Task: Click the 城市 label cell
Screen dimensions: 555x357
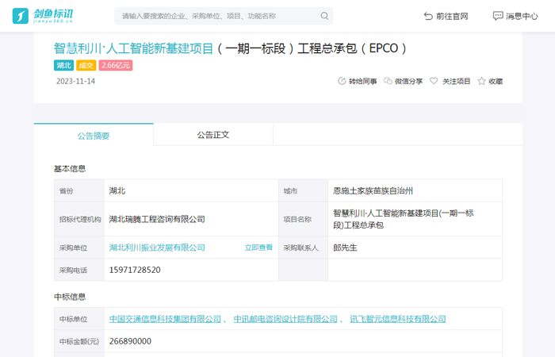Action: pyautogui.click(x=304, y=191)
